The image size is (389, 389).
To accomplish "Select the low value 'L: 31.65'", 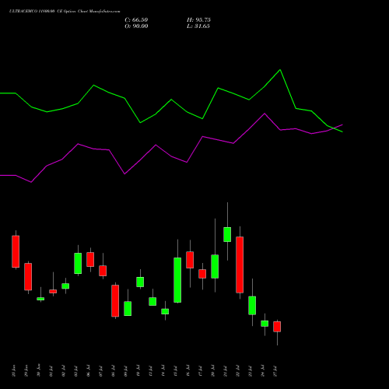I will (x=198, y=26).
